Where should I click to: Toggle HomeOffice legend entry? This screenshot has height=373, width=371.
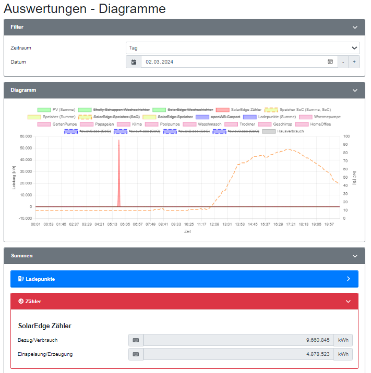313,124
